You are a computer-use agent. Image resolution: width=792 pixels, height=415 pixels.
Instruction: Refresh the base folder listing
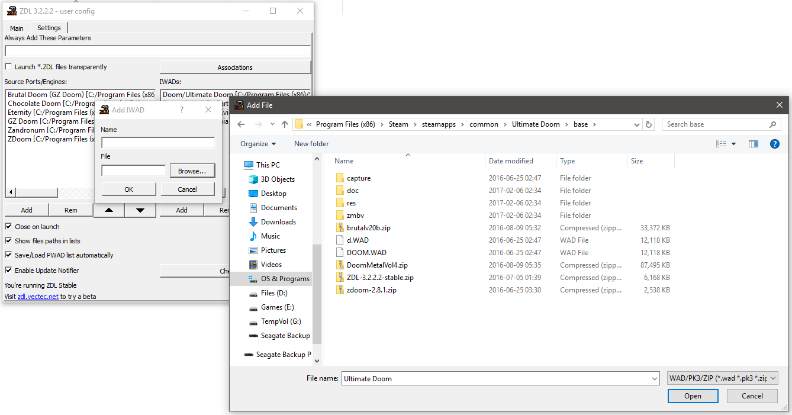649,124
